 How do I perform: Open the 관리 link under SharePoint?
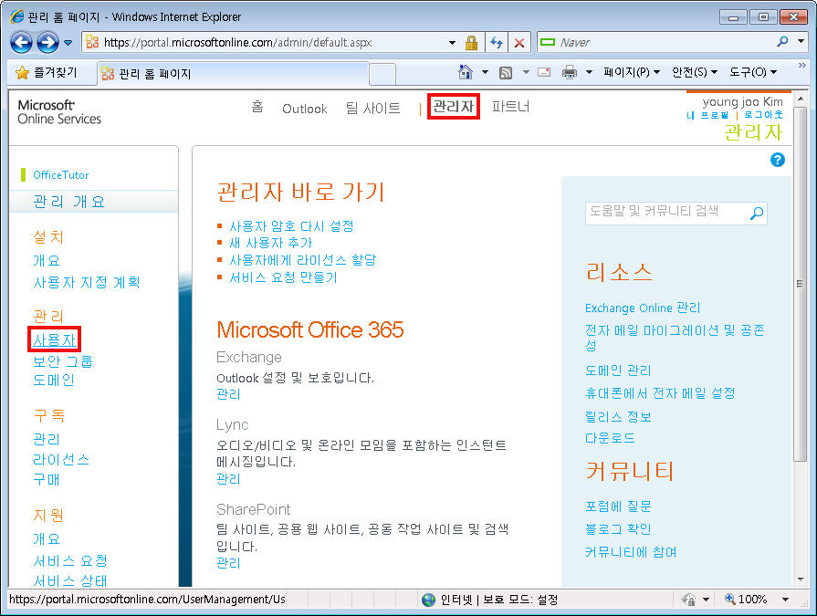point(228,563)
